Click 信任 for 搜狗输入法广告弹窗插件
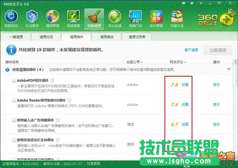Viewport: 238px width, 168px height. tap(216, 124)
